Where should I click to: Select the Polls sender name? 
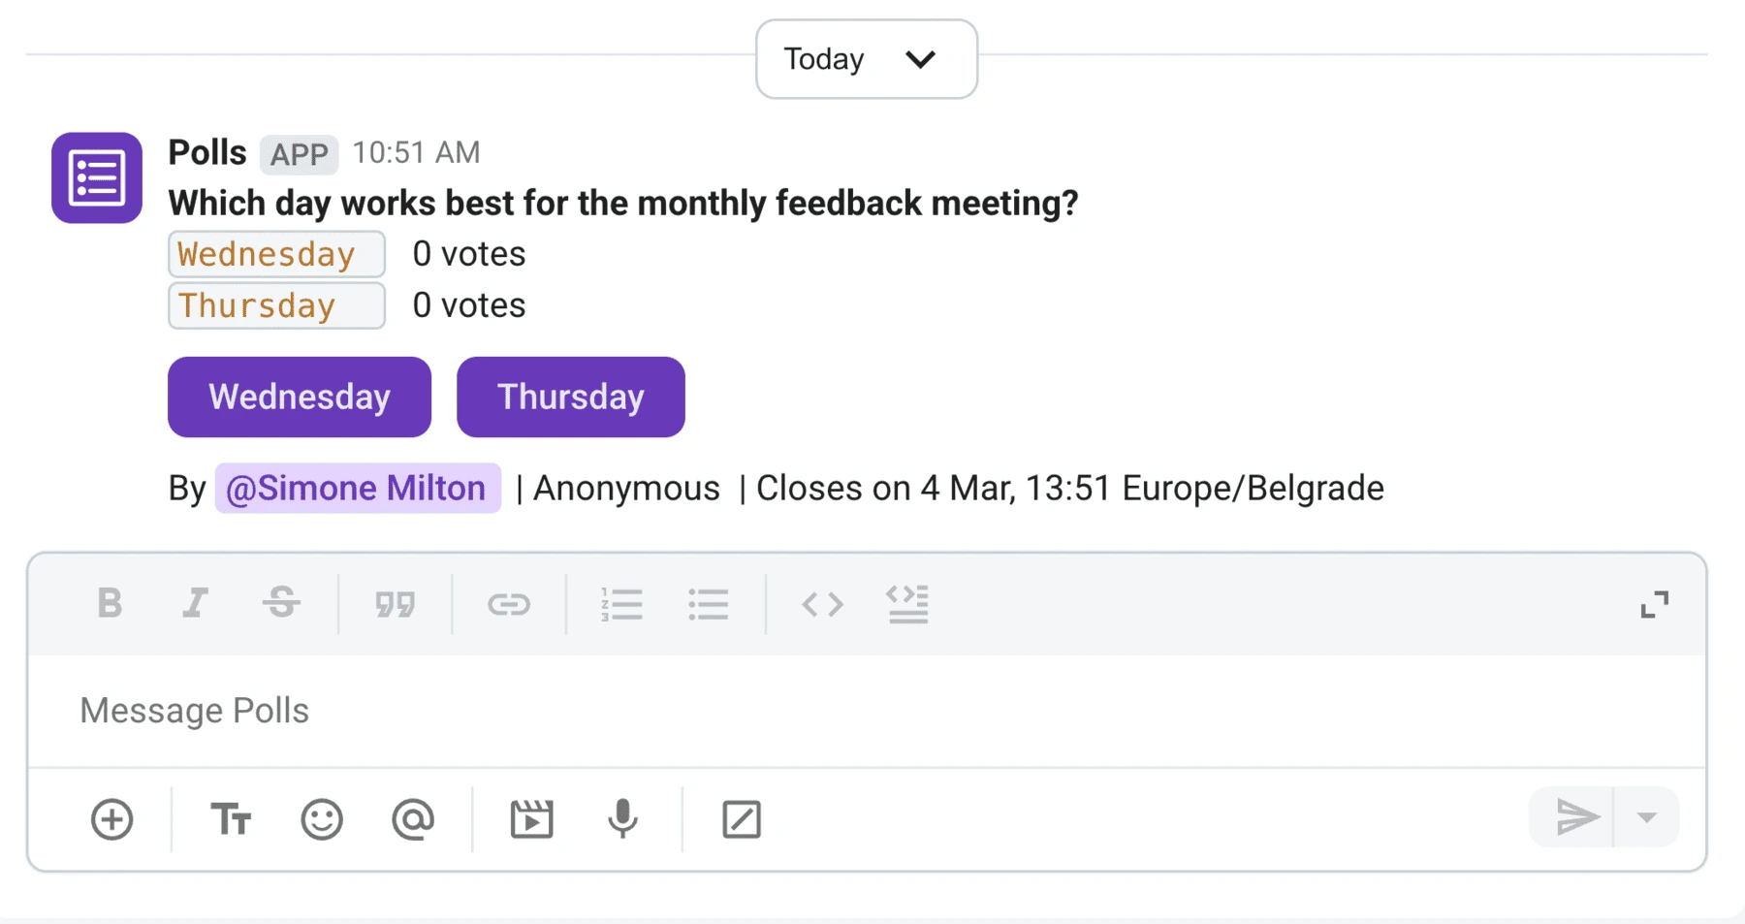click(206, 152)
